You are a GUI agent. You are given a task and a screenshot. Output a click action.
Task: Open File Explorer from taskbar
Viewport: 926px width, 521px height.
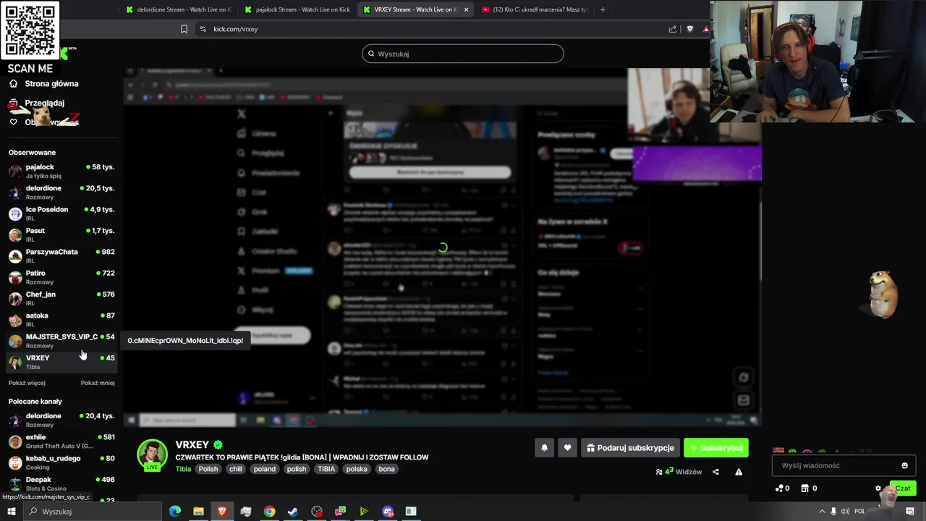[198, 512]
